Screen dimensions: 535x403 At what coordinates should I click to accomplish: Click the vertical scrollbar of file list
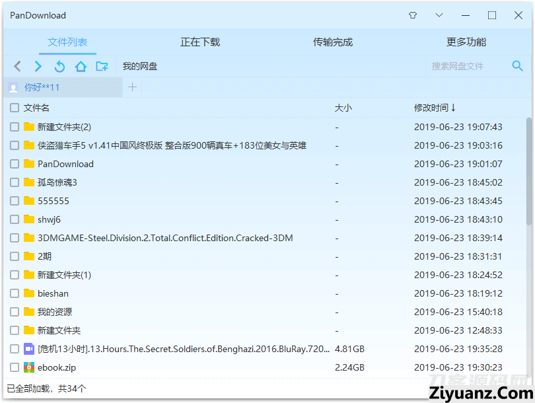[x=528, y=172]
